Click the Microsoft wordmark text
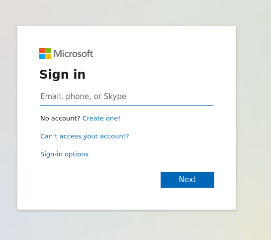Viewport: 271px width, 240px height. click(x=73, y=54)
